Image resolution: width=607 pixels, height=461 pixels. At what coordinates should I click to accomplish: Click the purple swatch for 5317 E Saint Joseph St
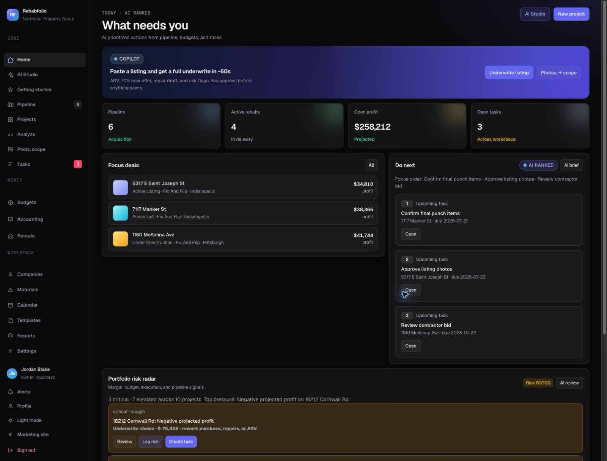click(x=121, y=188)
